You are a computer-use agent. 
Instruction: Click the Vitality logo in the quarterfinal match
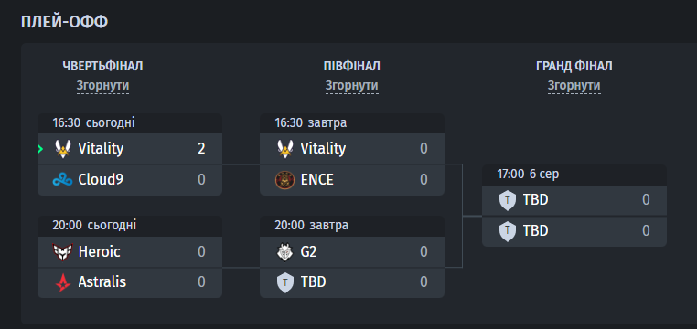point(63,149)
